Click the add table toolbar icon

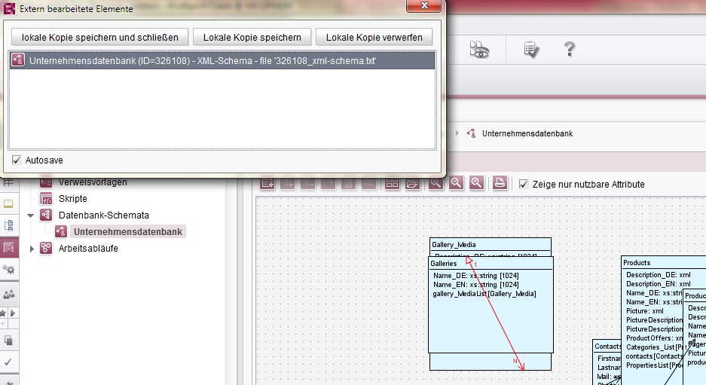tap(267, 183)
